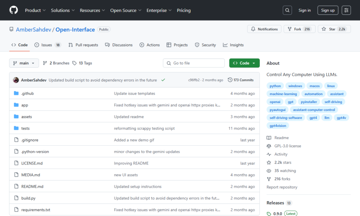Switch to the Issues tab
The height and width of the screenshot is (216, 360).
click(x=47, y=45)
